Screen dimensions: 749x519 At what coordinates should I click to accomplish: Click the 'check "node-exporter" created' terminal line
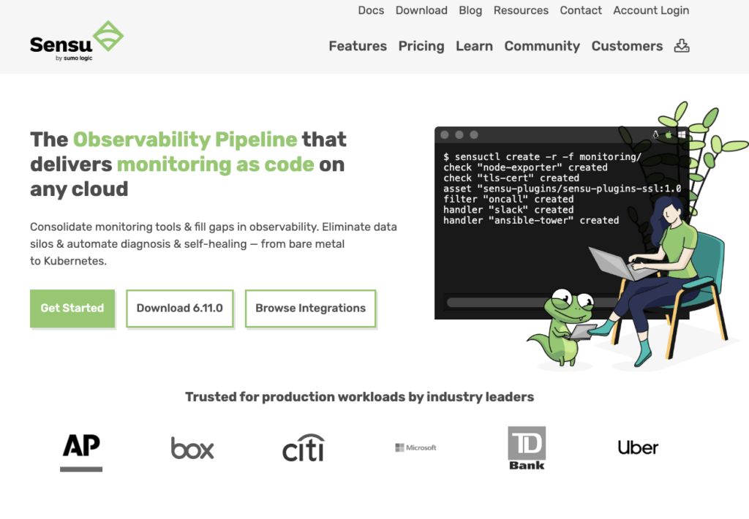(x=525, y=167)
